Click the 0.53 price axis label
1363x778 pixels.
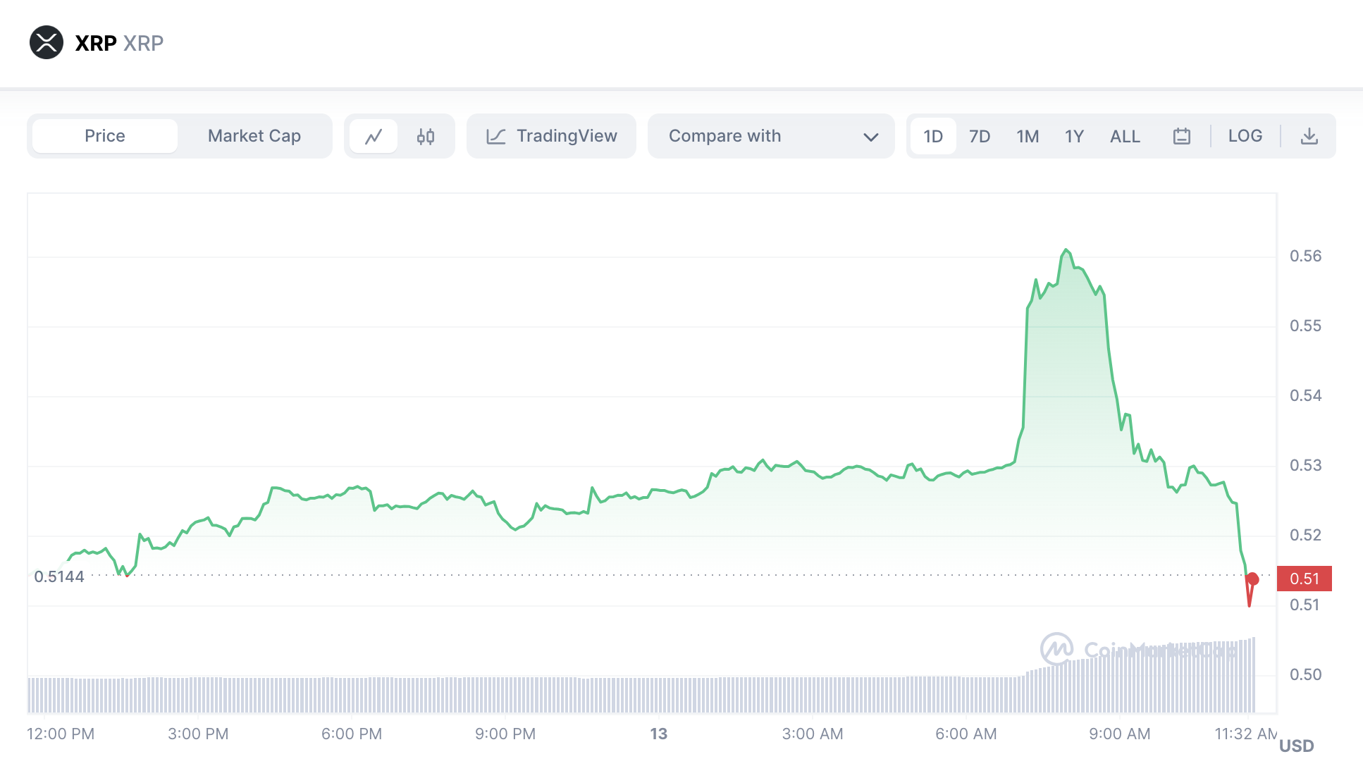click(1305, 465)
